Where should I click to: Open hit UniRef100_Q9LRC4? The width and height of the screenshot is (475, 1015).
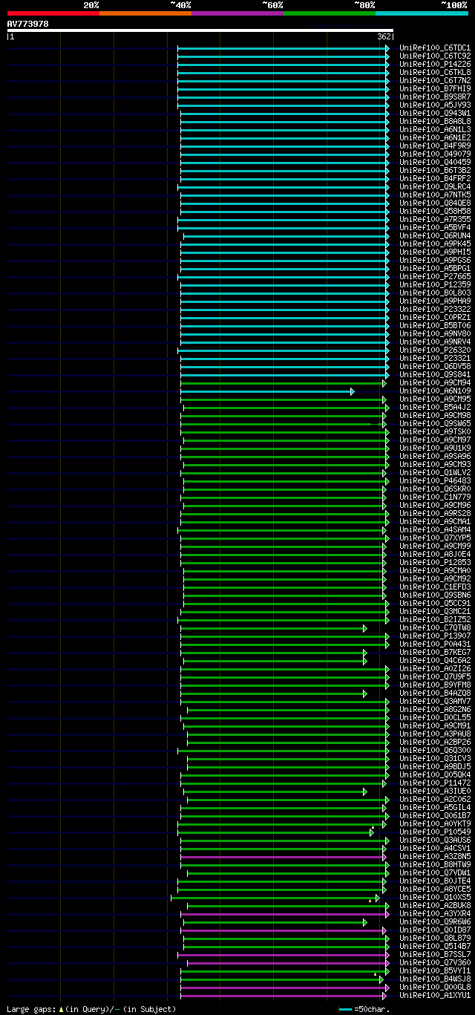coord(435,187)
